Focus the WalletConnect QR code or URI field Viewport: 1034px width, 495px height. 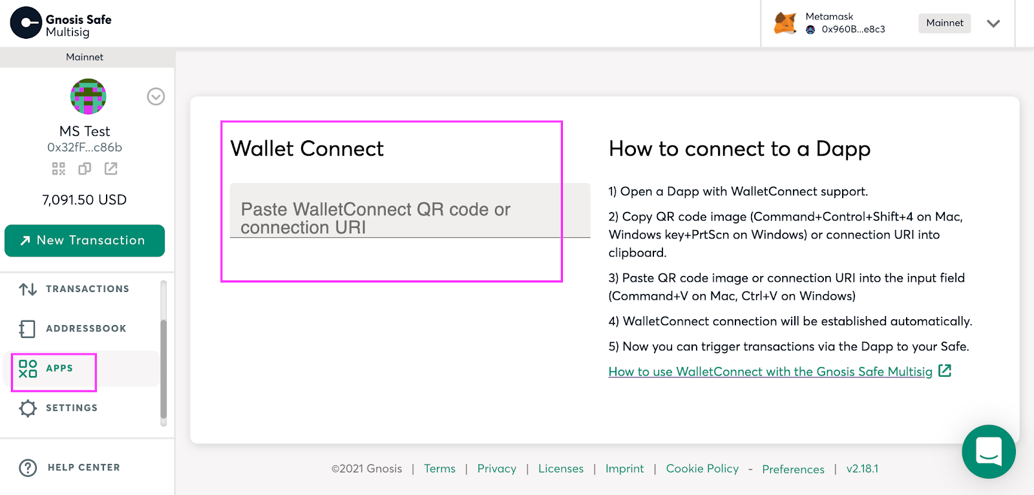point(410,211)
